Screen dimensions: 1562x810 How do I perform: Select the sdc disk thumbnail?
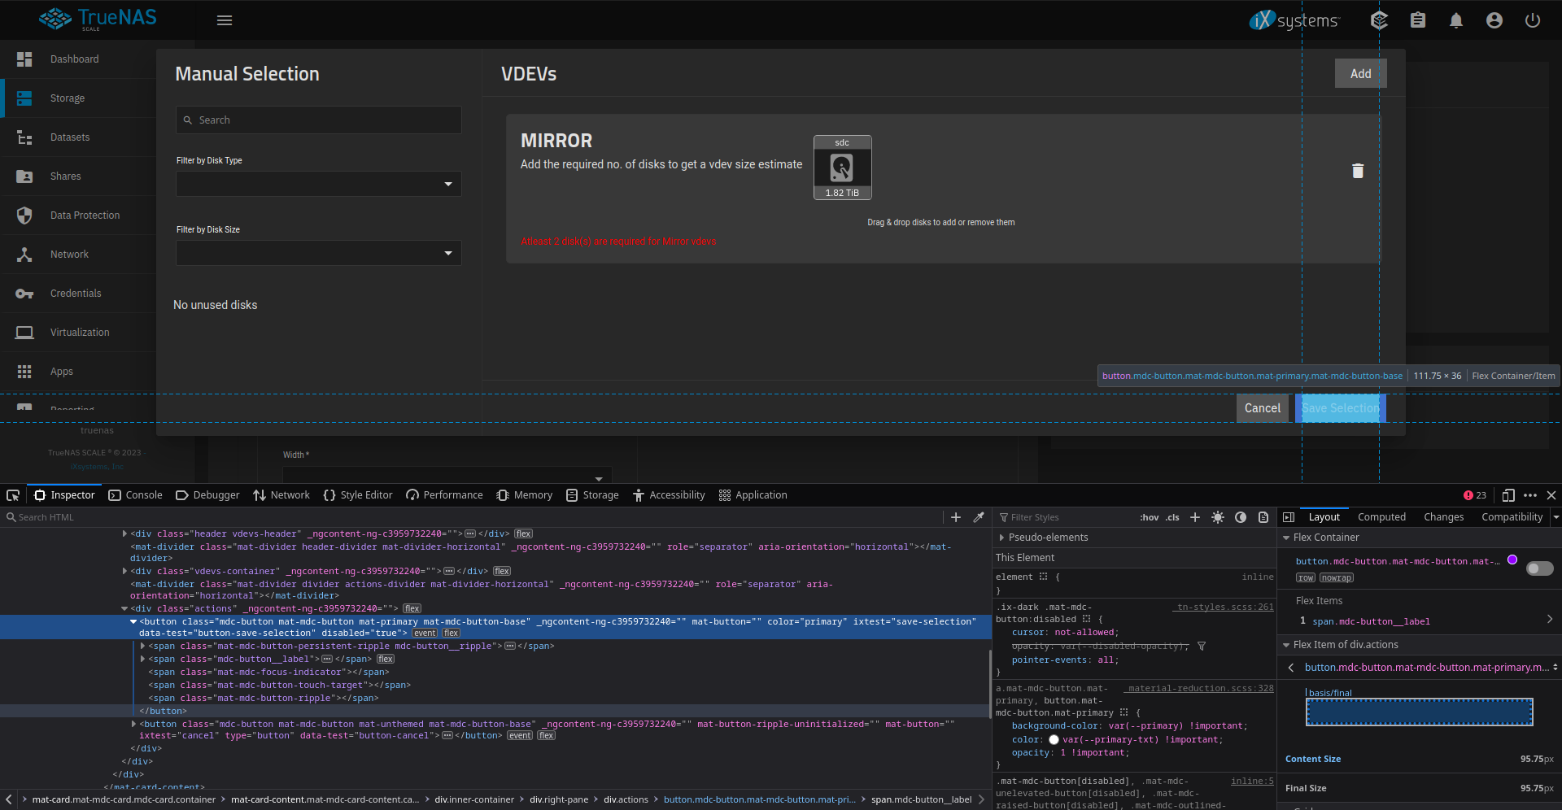point(842,168)
